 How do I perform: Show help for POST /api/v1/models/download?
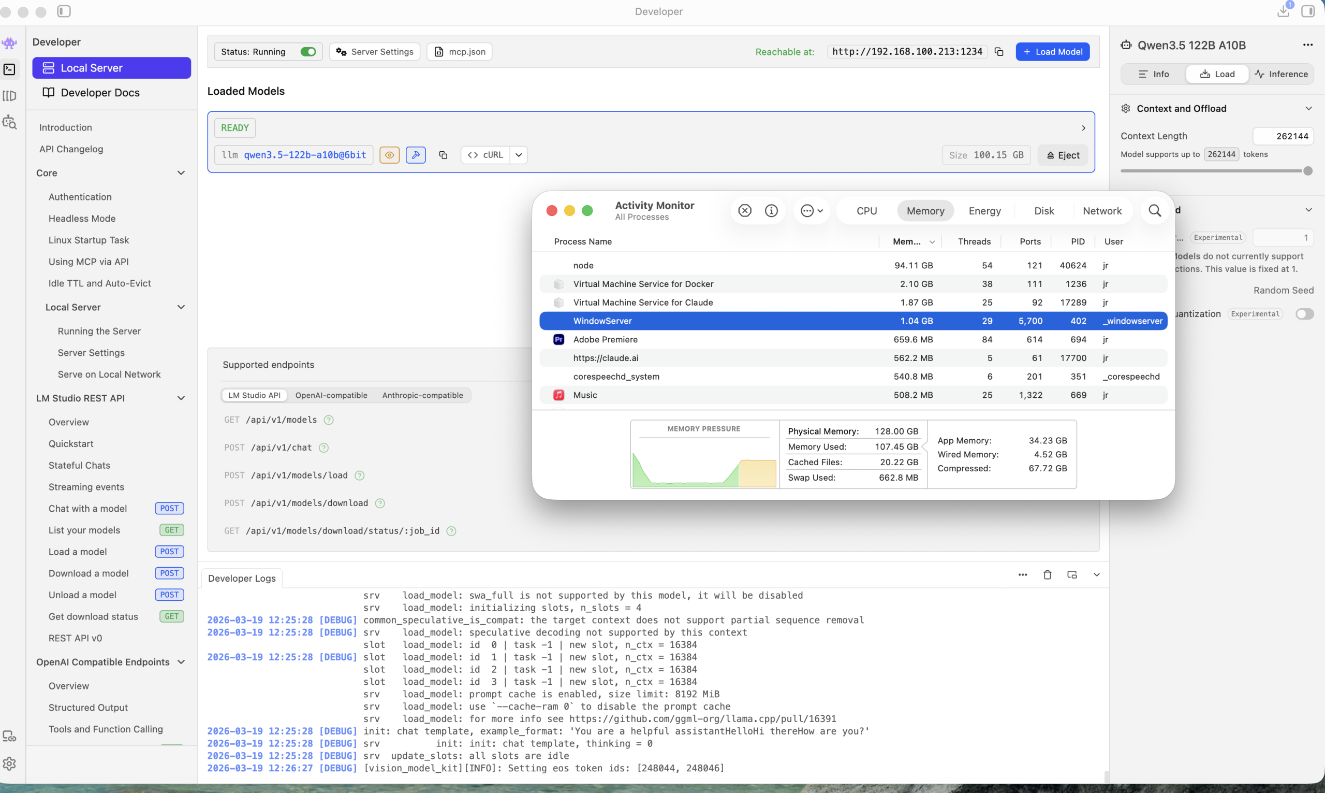click(380, 503)
